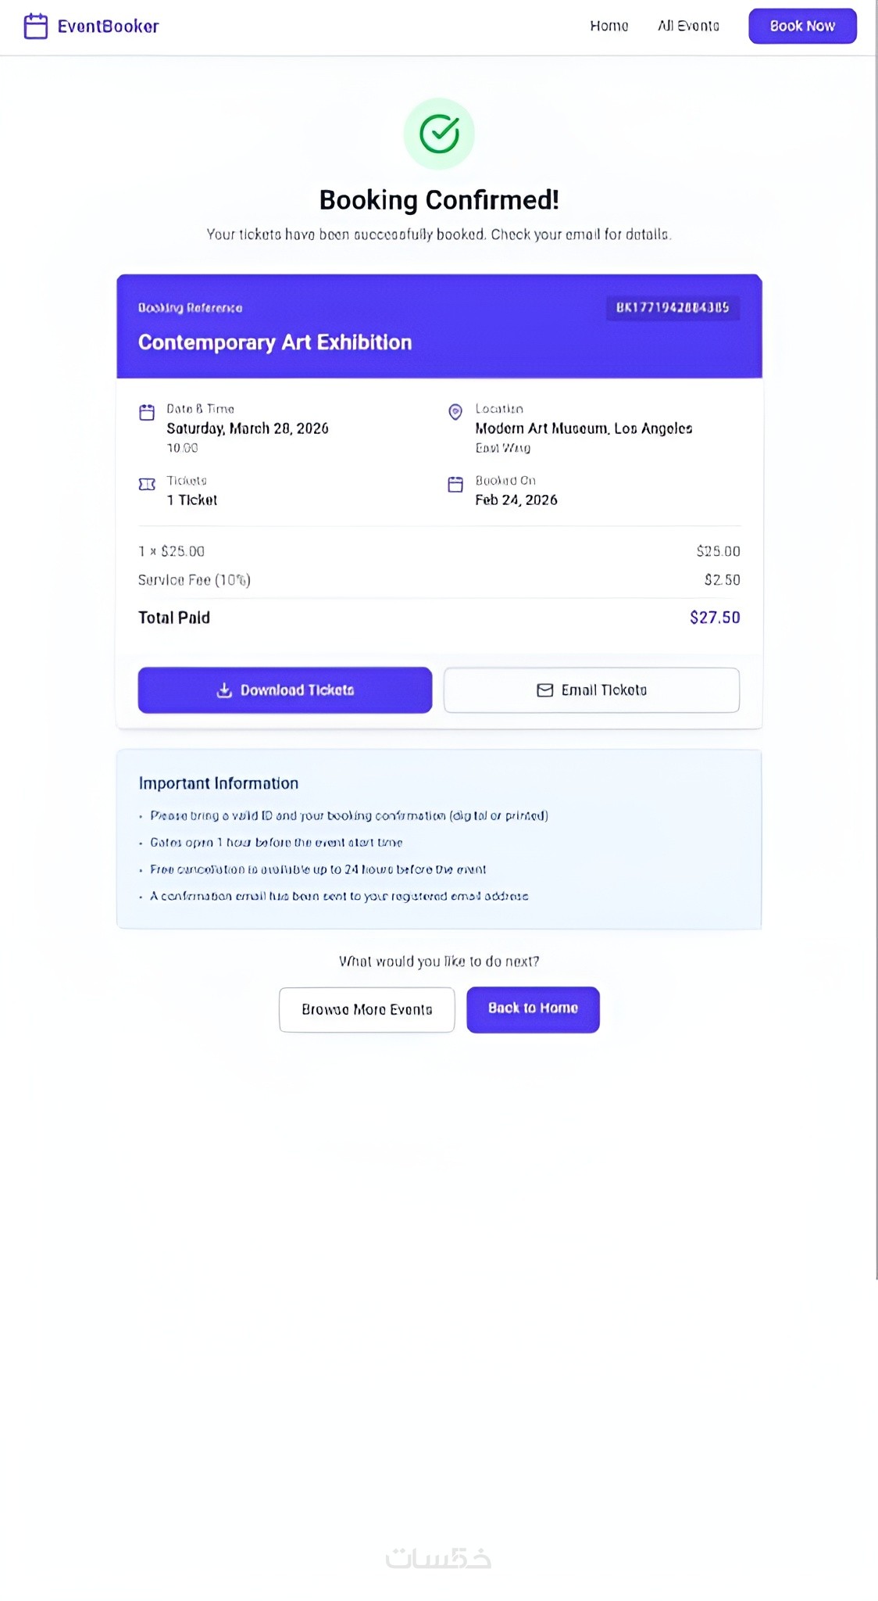
Task: Click the EventBooker brand name
Action: (108, 27)
